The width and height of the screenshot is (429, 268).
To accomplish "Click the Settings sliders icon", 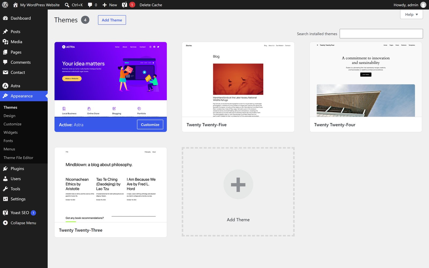I will pyautogui.click(x=5, y=199).
